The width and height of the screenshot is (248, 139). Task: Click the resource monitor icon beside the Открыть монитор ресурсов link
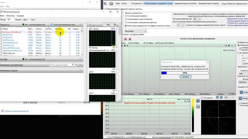3,111
